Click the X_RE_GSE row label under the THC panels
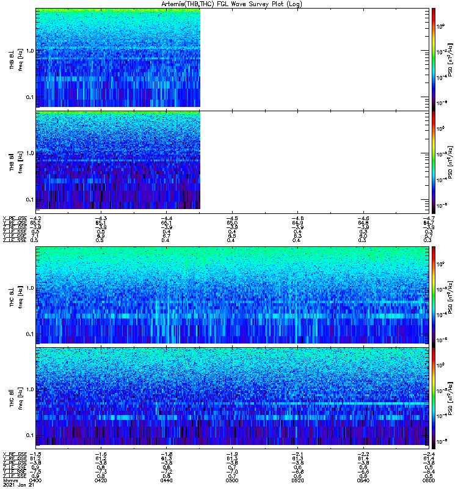The height and width of the screenshot is (489, 458). coord(15,454)
